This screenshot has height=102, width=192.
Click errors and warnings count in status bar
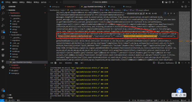pos(10,100)
